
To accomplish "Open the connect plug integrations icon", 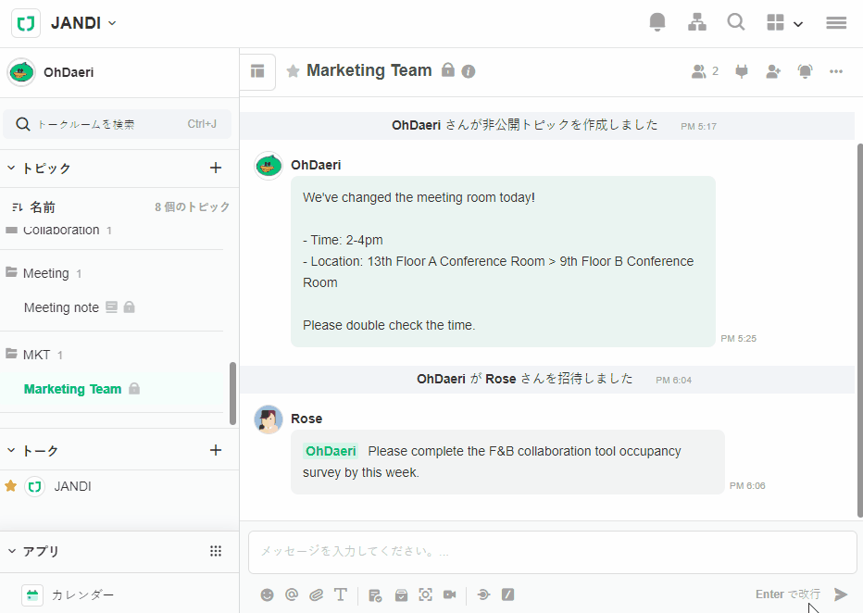I will [741, 71].
